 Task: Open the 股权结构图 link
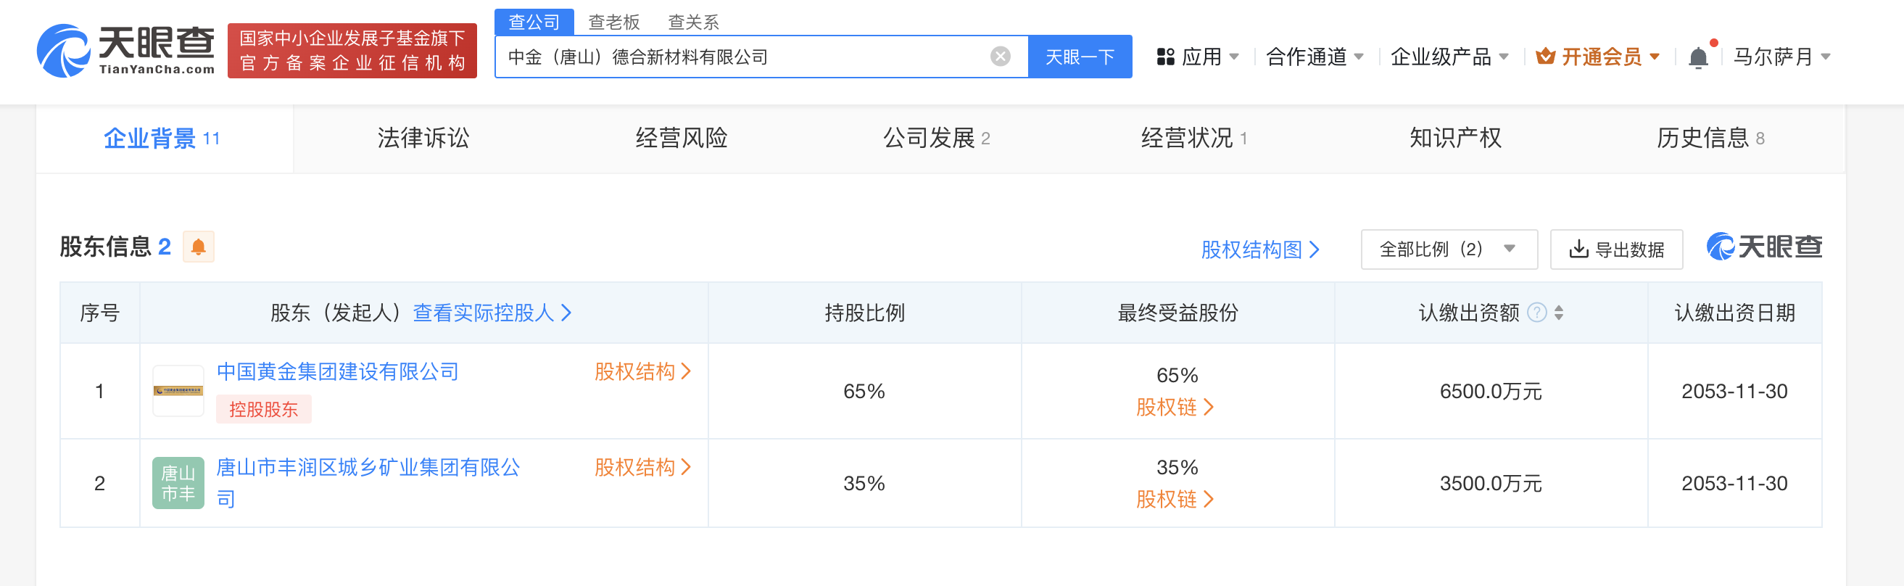click(x=1259, y=249)
